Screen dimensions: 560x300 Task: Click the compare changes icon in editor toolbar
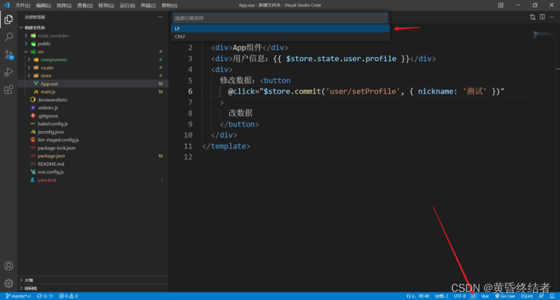pos(532,17)
